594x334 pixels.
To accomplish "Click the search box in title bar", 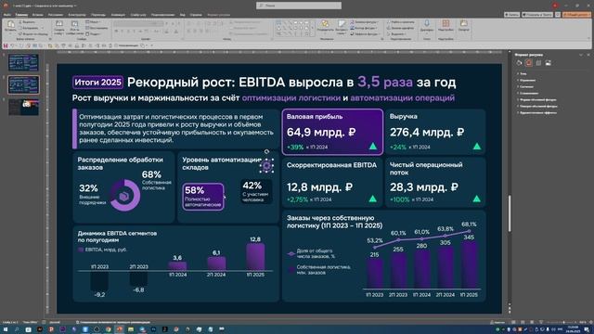I will [299, 6].
